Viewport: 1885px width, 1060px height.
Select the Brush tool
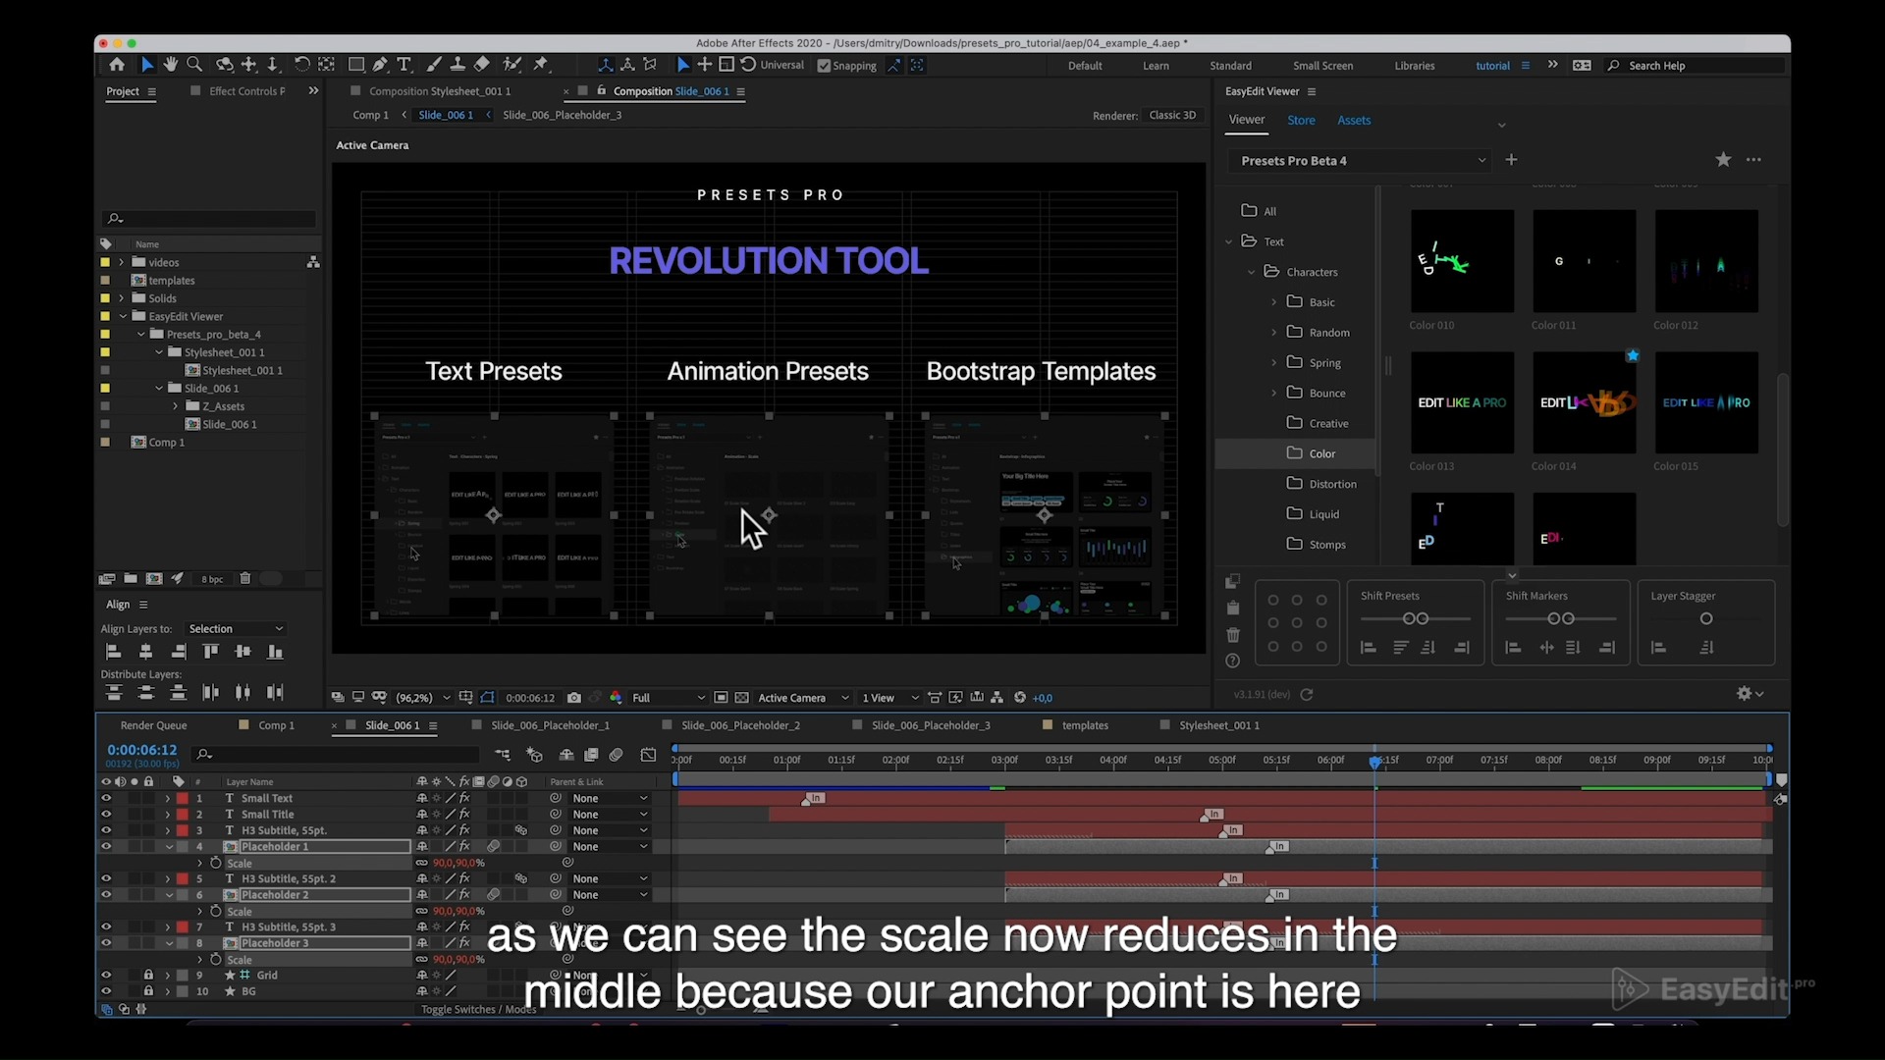(x=434, y=65)
